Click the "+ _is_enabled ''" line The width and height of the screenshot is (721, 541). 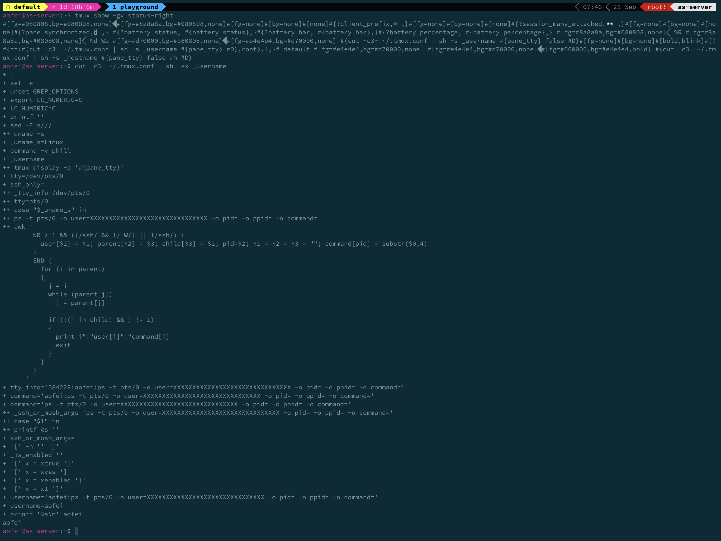point(33,455)
